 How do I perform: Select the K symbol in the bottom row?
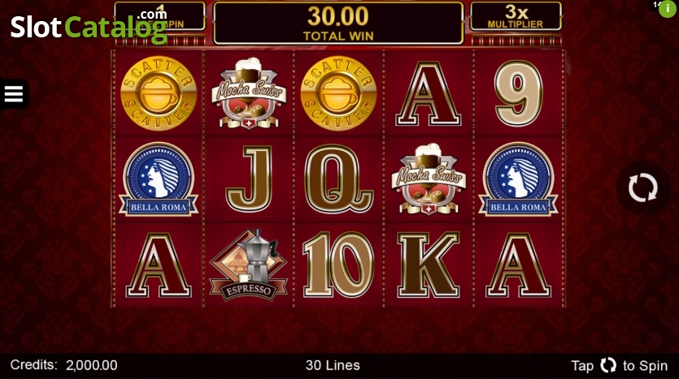[x=429, y=265]
